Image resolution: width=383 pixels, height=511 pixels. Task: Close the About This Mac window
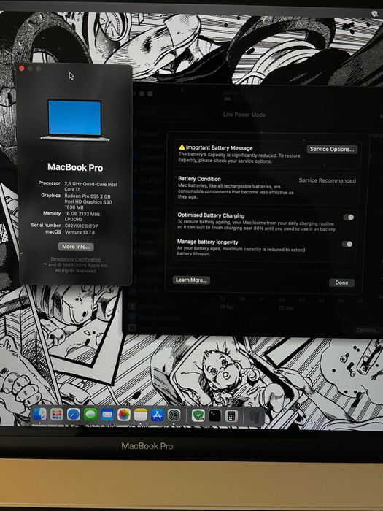click(22, 68)
